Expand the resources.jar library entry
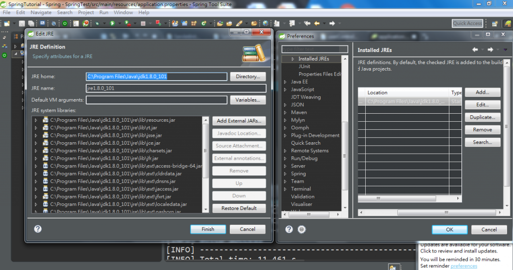The height and width of the screenshot is (270, 513). click(x=36, y=120)
